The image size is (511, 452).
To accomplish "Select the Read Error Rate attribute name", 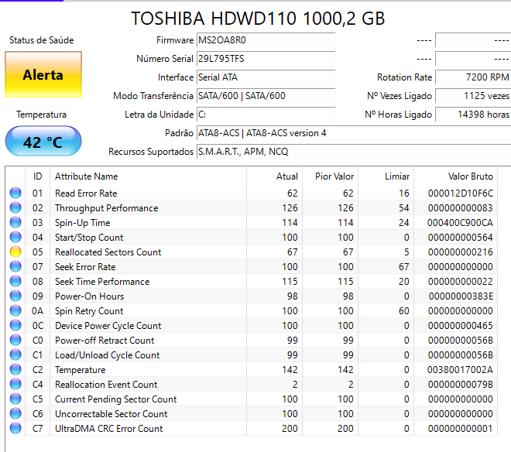I will pyautogui.click(x=86, y=193).
